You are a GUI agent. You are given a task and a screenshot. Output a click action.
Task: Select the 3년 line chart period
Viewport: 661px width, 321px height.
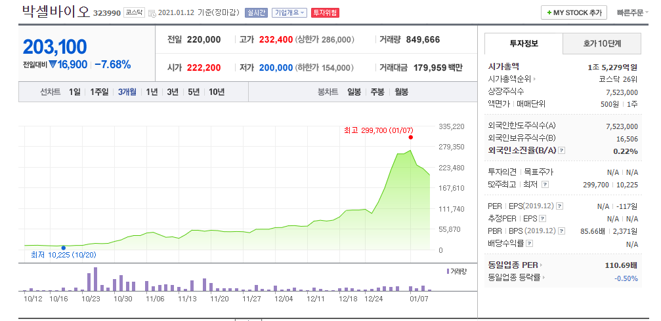click(x=173, y=92)
